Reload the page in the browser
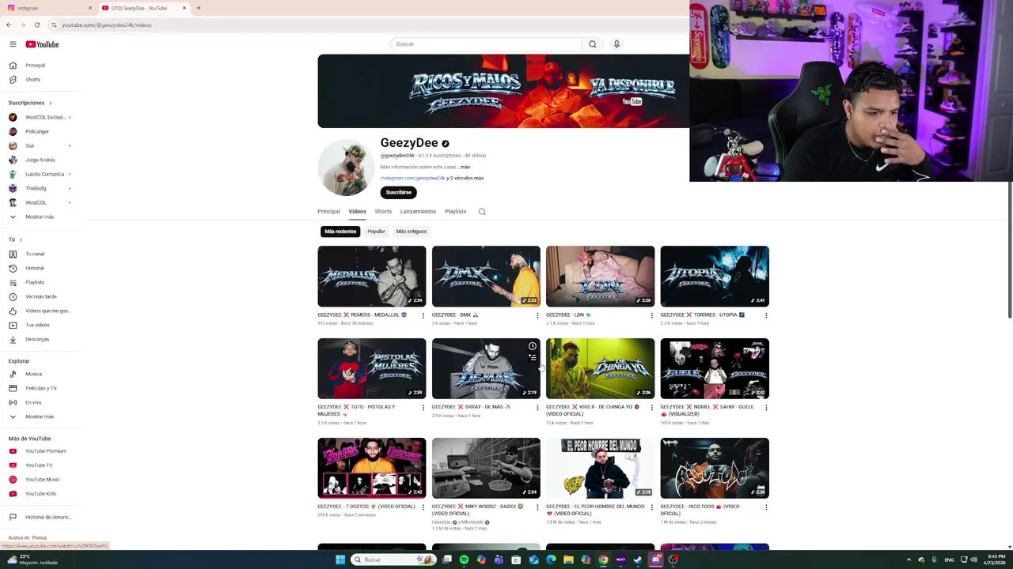The width and height of the screenshot is (1013, 569). click(37, 25)
